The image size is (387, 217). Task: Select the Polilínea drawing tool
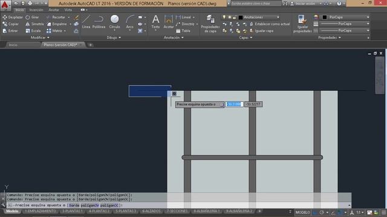pos(99,22)
